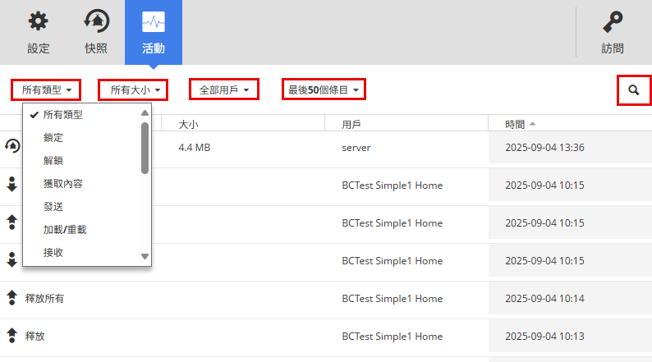652x362 pixels.
Task: Click the search magnifier icon
Action: (633, 89)
